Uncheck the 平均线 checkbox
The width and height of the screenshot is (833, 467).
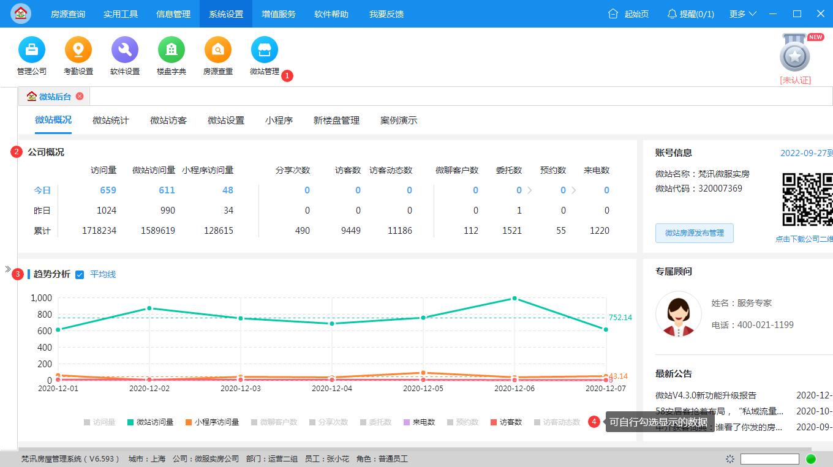pos(80,275)
